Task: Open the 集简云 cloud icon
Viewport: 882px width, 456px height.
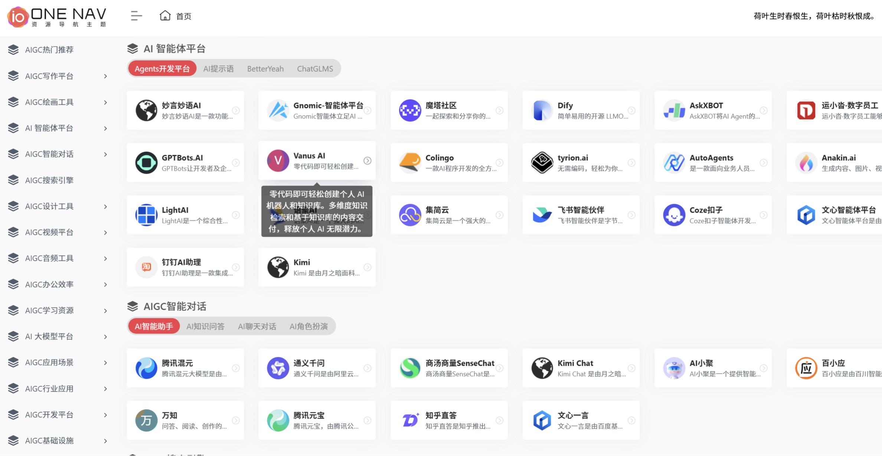Action: click(410, 215)
